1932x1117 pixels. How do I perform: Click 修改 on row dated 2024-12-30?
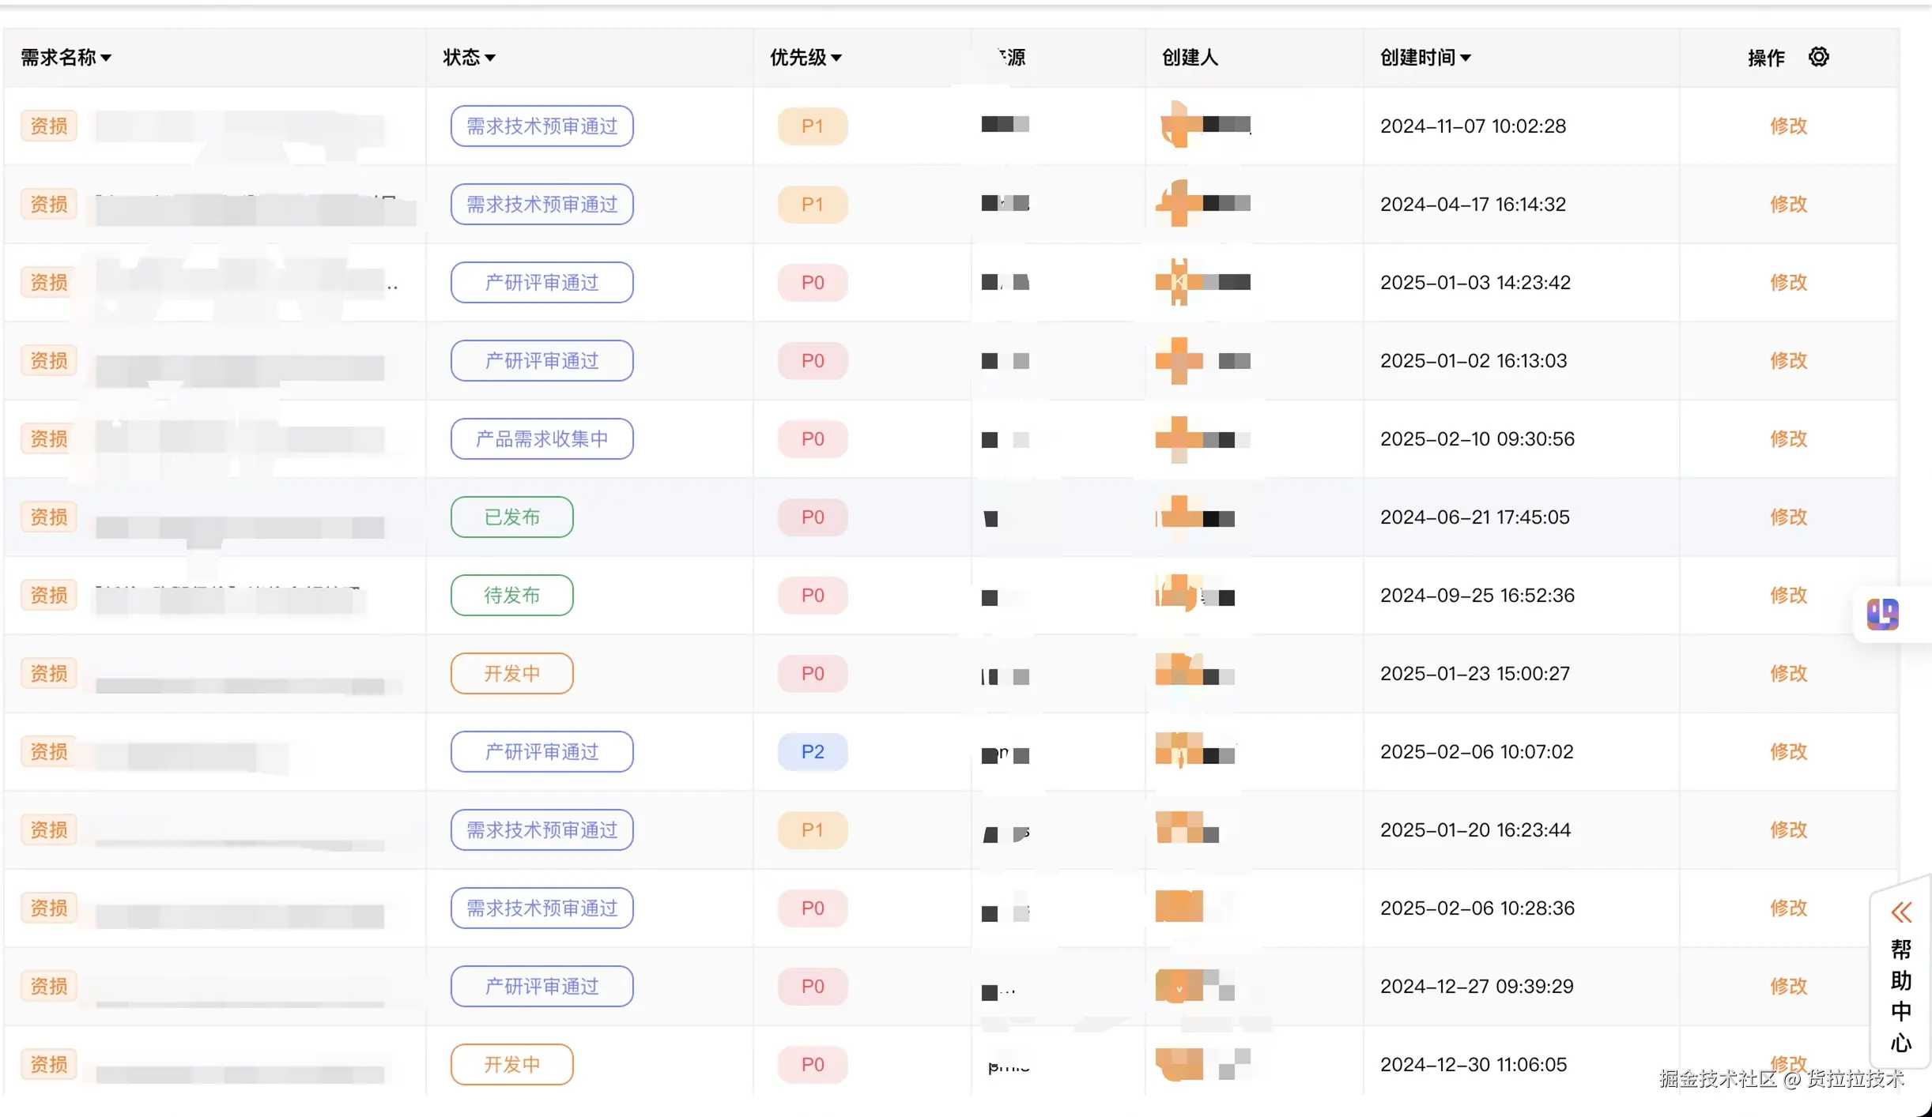point(1789,1063)
